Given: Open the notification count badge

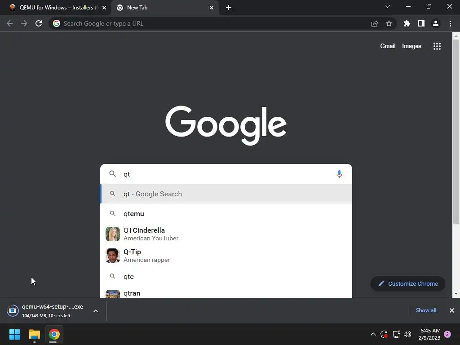Looking at the screenshot, I should 447,334.
